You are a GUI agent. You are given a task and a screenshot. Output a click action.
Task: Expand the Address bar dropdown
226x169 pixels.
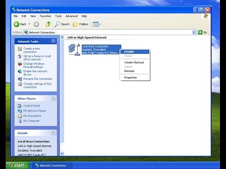coord(194,32)
